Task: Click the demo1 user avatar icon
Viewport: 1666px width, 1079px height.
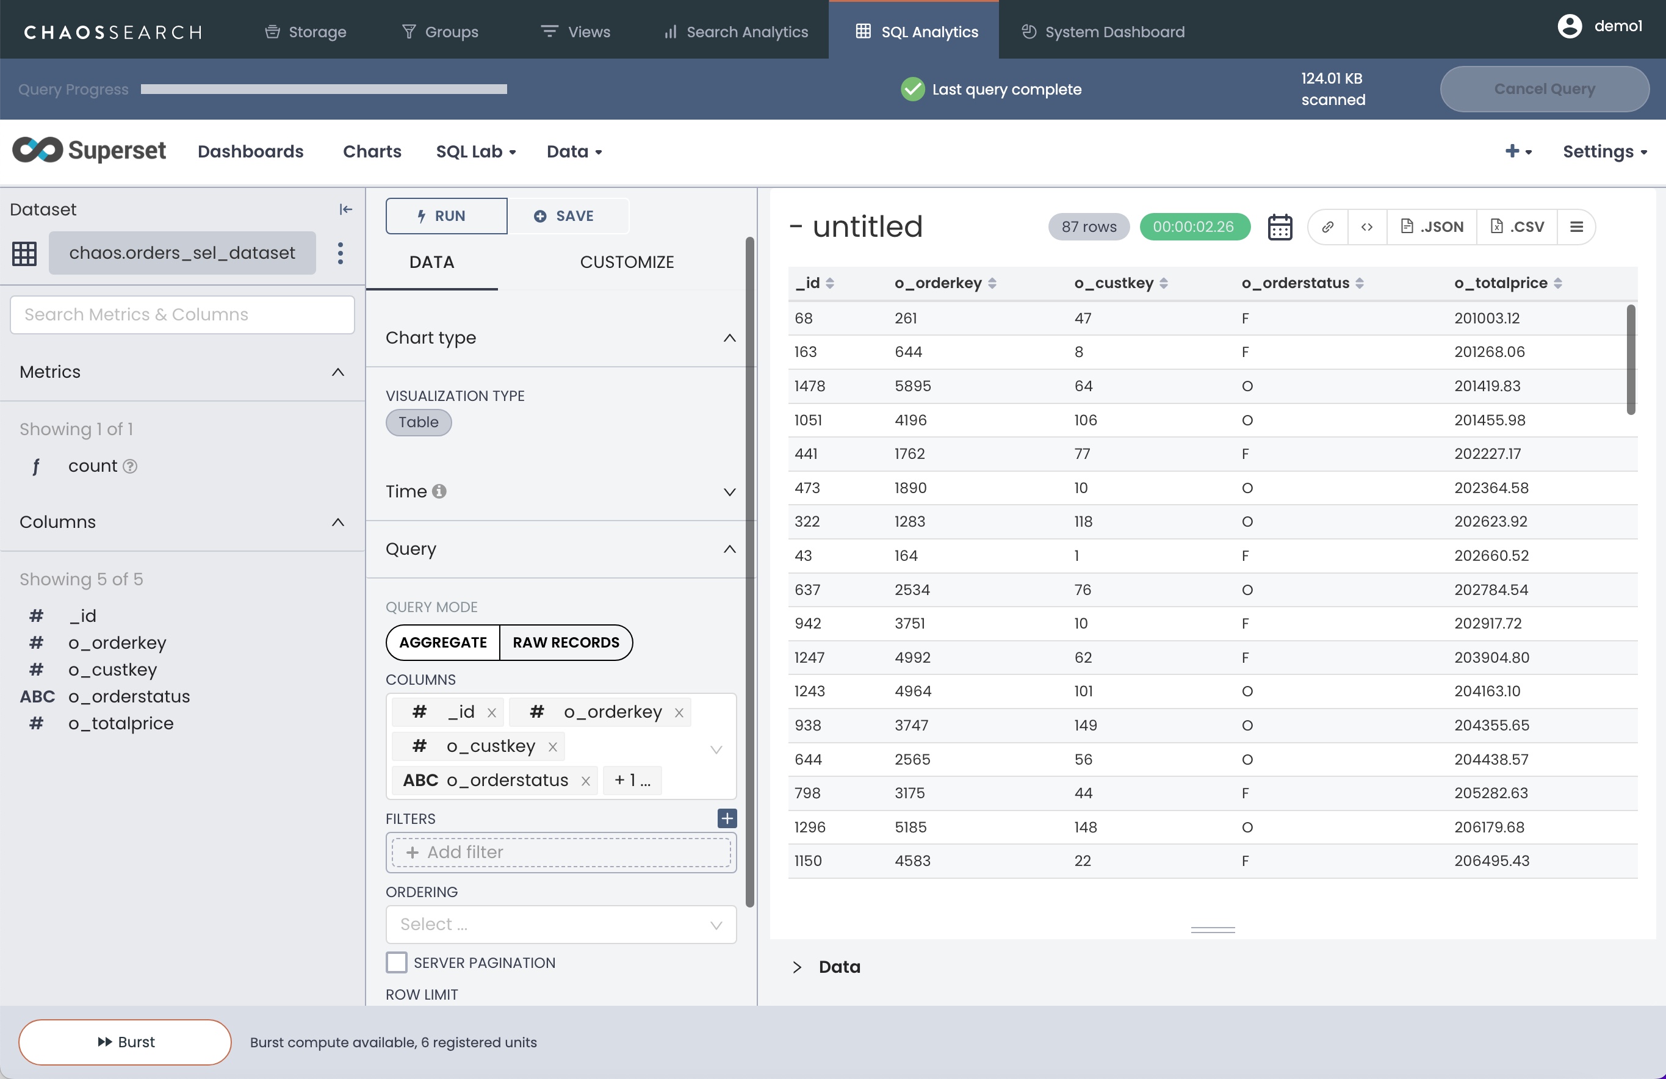Action: [x=1570, y=27]
